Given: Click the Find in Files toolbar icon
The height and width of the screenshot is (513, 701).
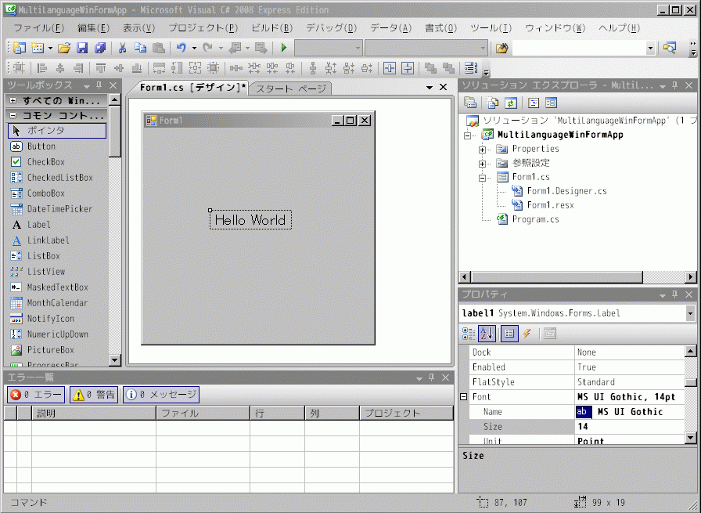Looking at the screenshot, I should tap(502, 48).
